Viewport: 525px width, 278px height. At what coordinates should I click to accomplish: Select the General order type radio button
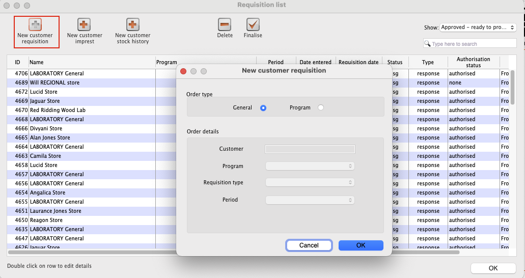[x=263, y=107]
